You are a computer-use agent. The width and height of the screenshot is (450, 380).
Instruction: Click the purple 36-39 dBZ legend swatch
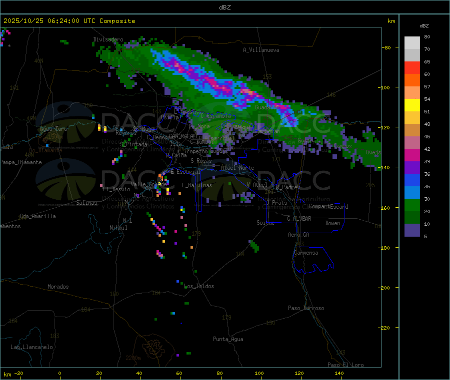pyautogui.click(x=412, y=168)
